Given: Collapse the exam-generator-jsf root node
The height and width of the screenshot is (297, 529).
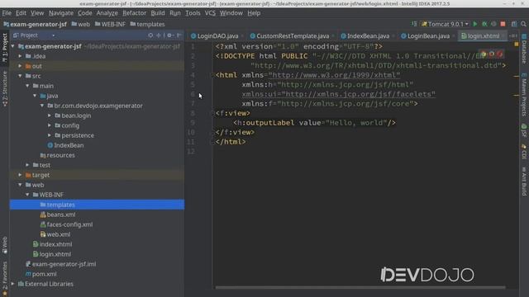Looking at the screenshot, I should click(13, 46).
